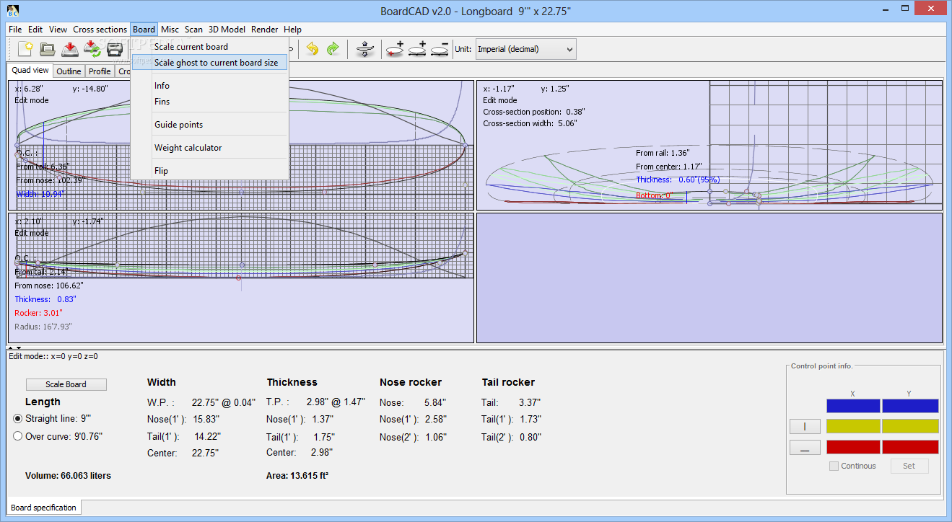
Task: Select the Over curve length radio
Action: coord(18,435)
